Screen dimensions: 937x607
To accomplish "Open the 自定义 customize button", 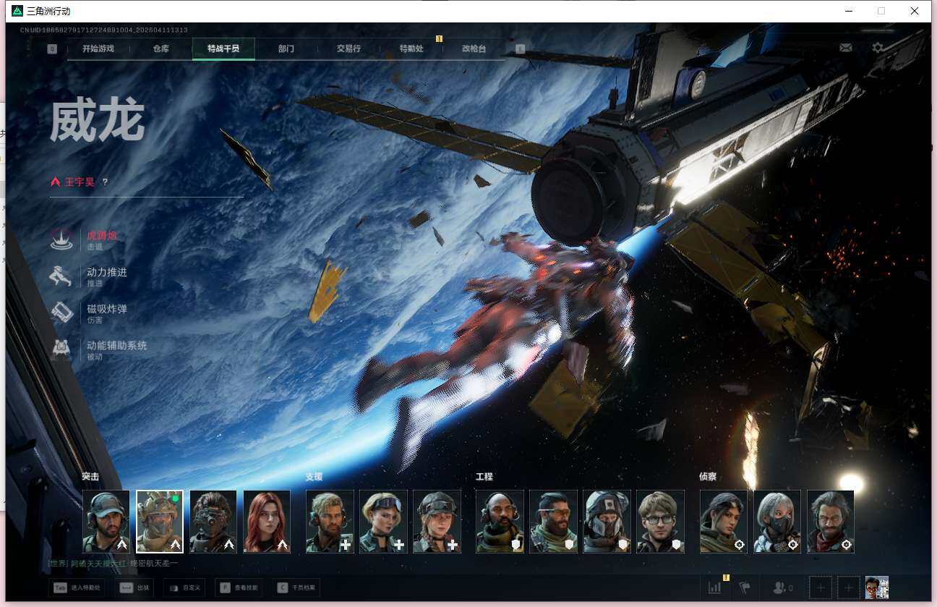I will (184, 587).
